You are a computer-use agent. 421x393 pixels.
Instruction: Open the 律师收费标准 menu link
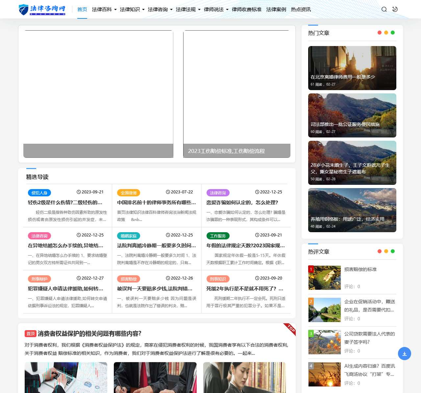pyautogui.click(x=247, y=10)
